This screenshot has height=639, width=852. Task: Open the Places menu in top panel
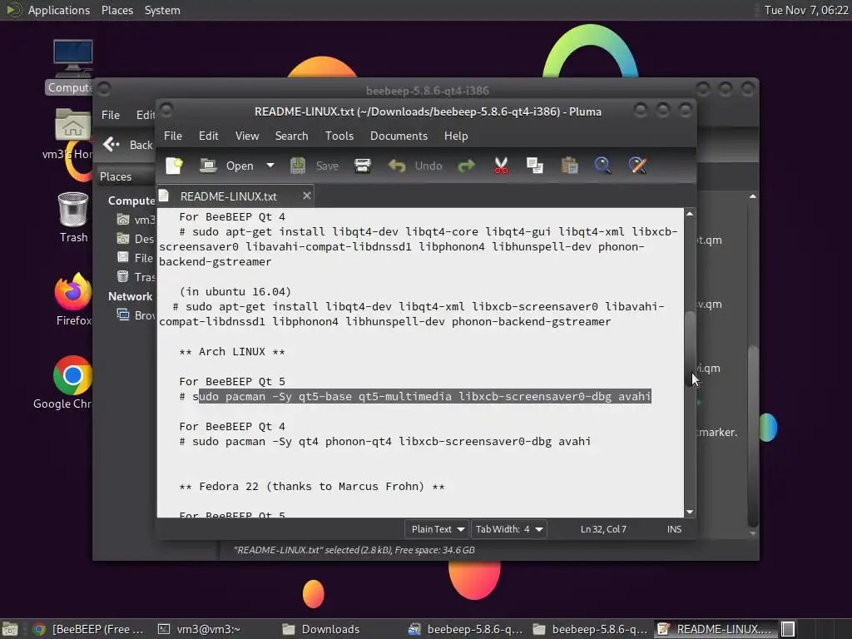pyautogui.click(x=116, y=10)
